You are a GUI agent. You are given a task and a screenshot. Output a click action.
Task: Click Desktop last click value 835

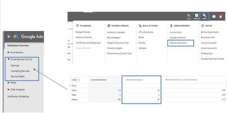(x=119, y=100)
